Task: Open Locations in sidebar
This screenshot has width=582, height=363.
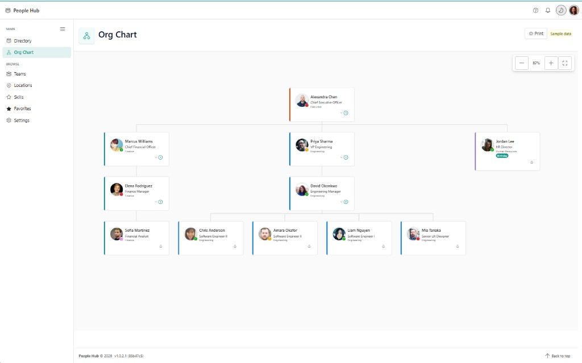Action: (37, 85)
